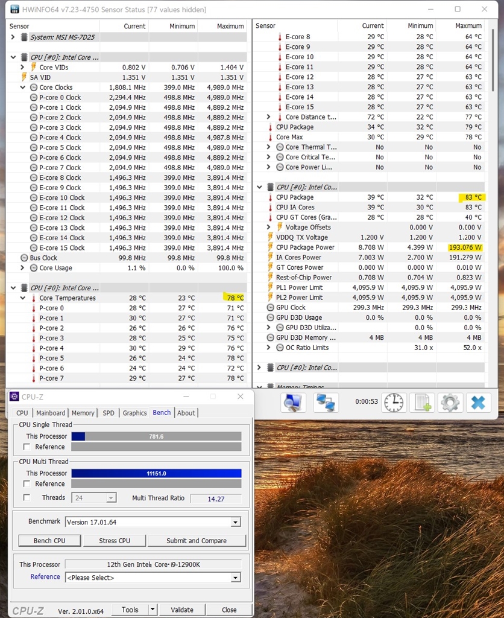Image resolution: width=504 pixels, height=618 pixels.
Task: Expand the Core Usage group
Action: pyautogui.click(x=22, y=267)
